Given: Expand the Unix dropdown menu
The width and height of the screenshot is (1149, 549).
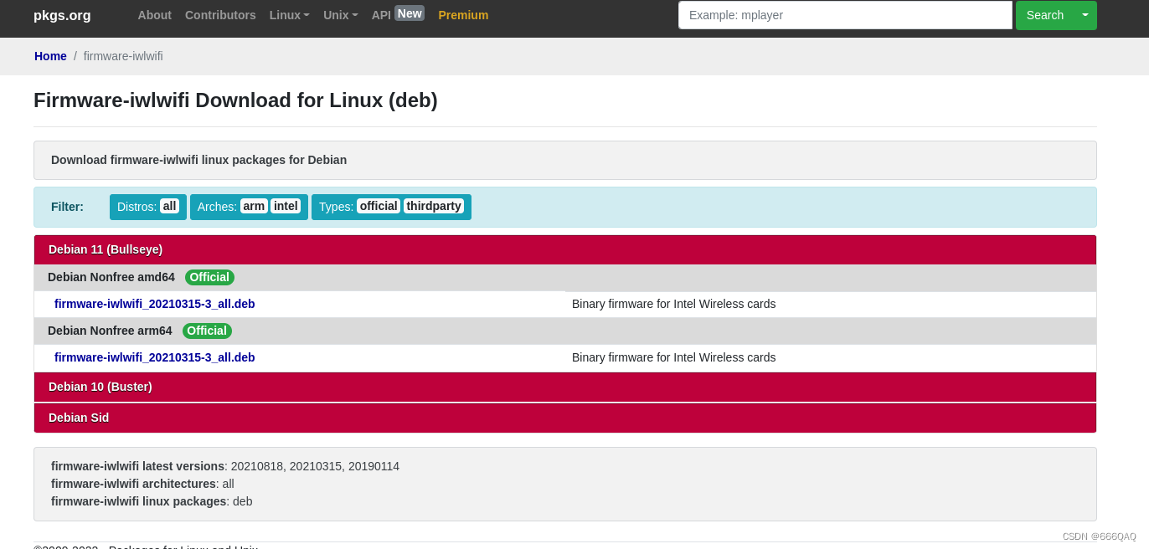Looking at the screenshot, I should tap(340, 15).
